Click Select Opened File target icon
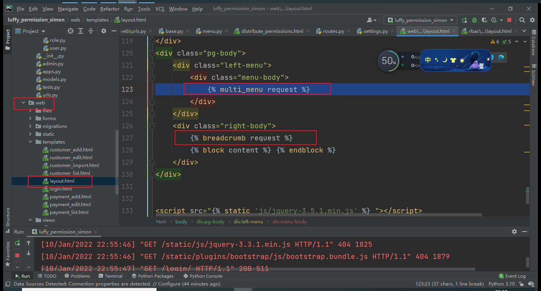Image resolution: width=541 pixels, height=291 pixels. [70, 31]
